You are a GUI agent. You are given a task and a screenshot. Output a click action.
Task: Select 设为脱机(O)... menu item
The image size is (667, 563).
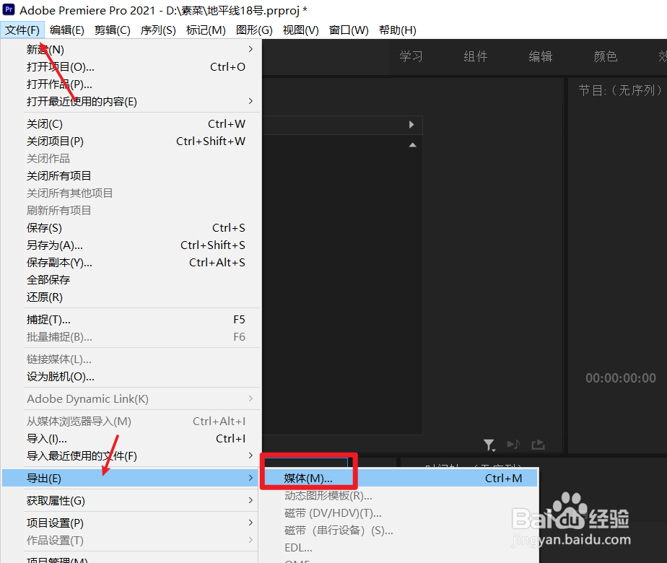click(131, 376)
